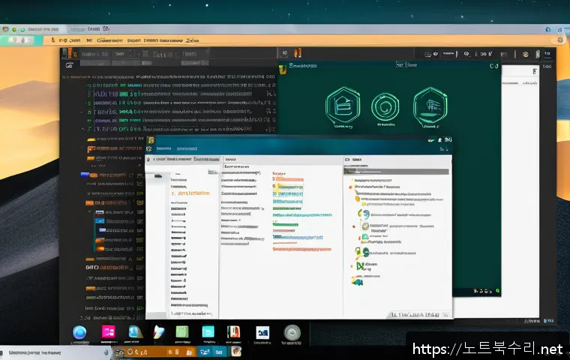Click the spiral hexagon icon in green panel
This screenshot has width=570, height=360.
coord(385,106)
